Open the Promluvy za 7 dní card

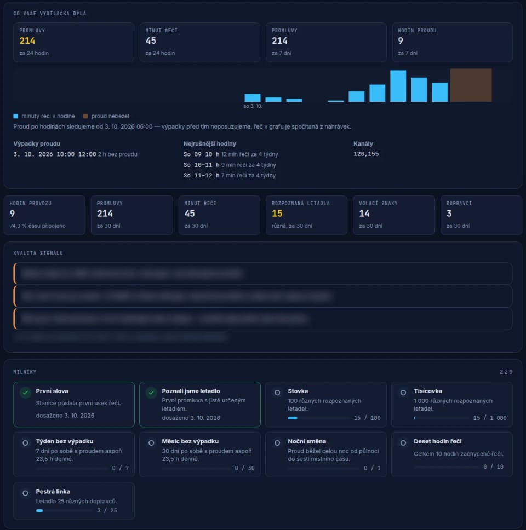pyautogui.click(x=326, y=42)
